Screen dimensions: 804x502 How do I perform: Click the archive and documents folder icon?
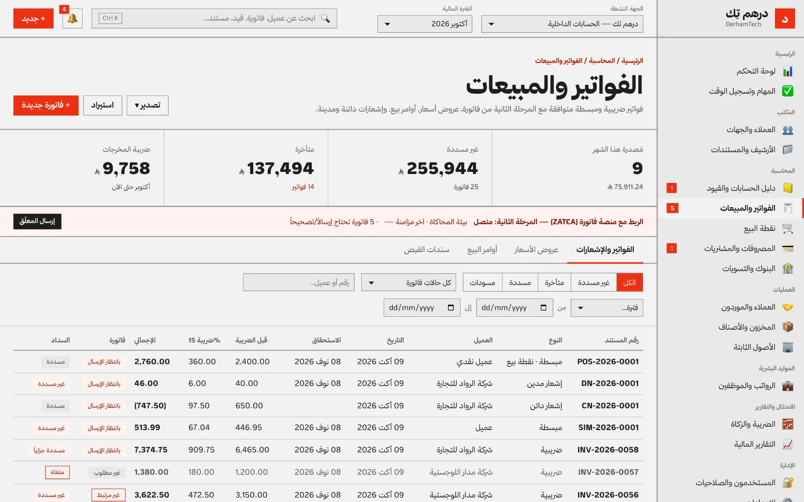(787, 150)
